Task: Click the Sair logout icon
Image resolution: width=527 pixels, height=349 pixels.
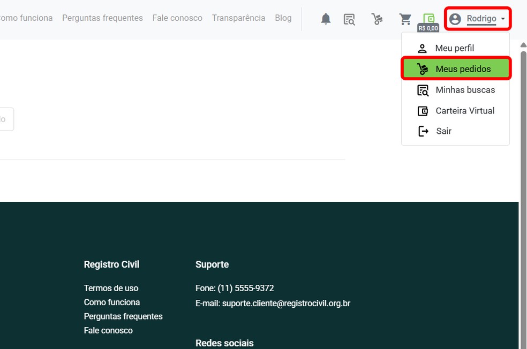Action: [x=423, y=131]
